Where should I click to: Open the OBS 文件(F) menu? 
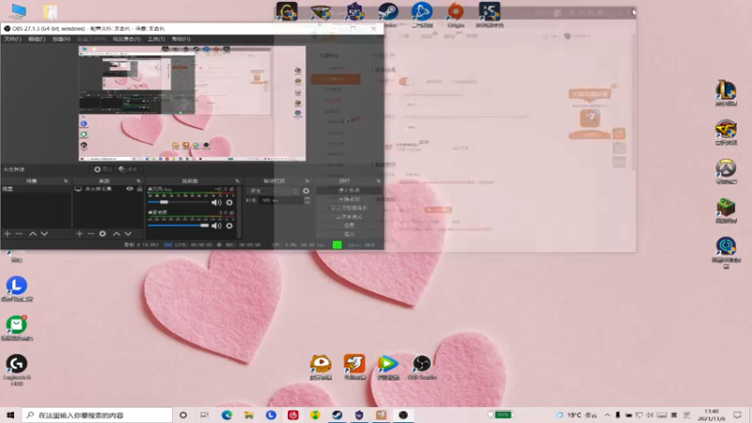point(12,39)
